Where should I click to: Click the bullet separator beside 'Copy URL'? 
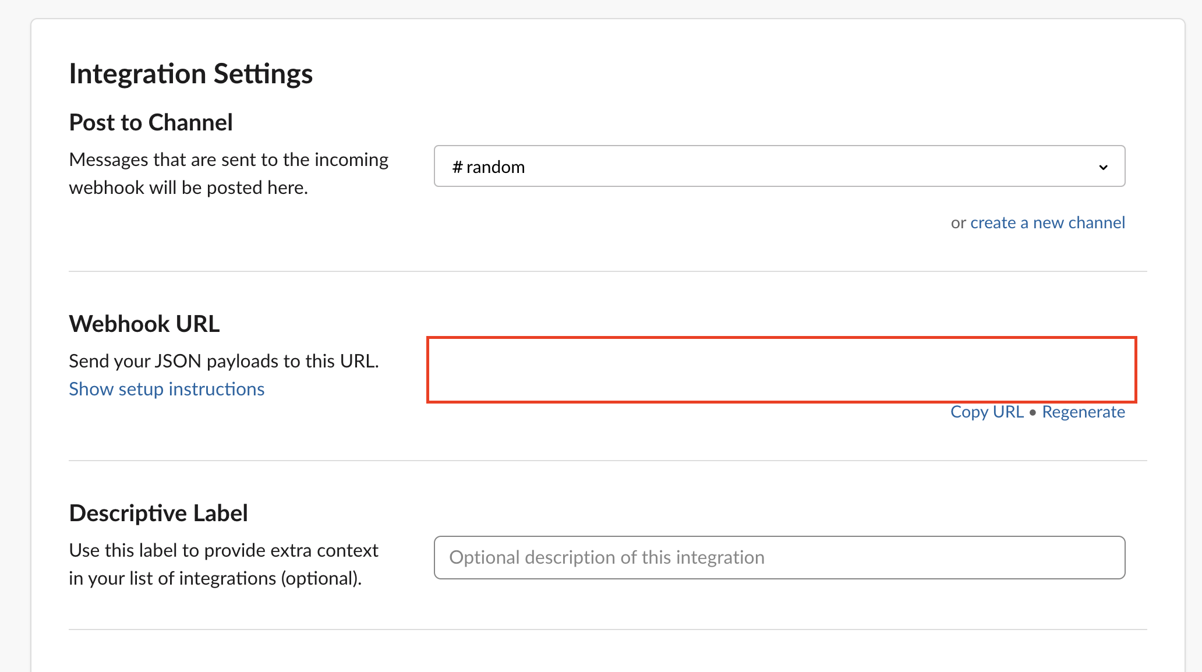1033,412
